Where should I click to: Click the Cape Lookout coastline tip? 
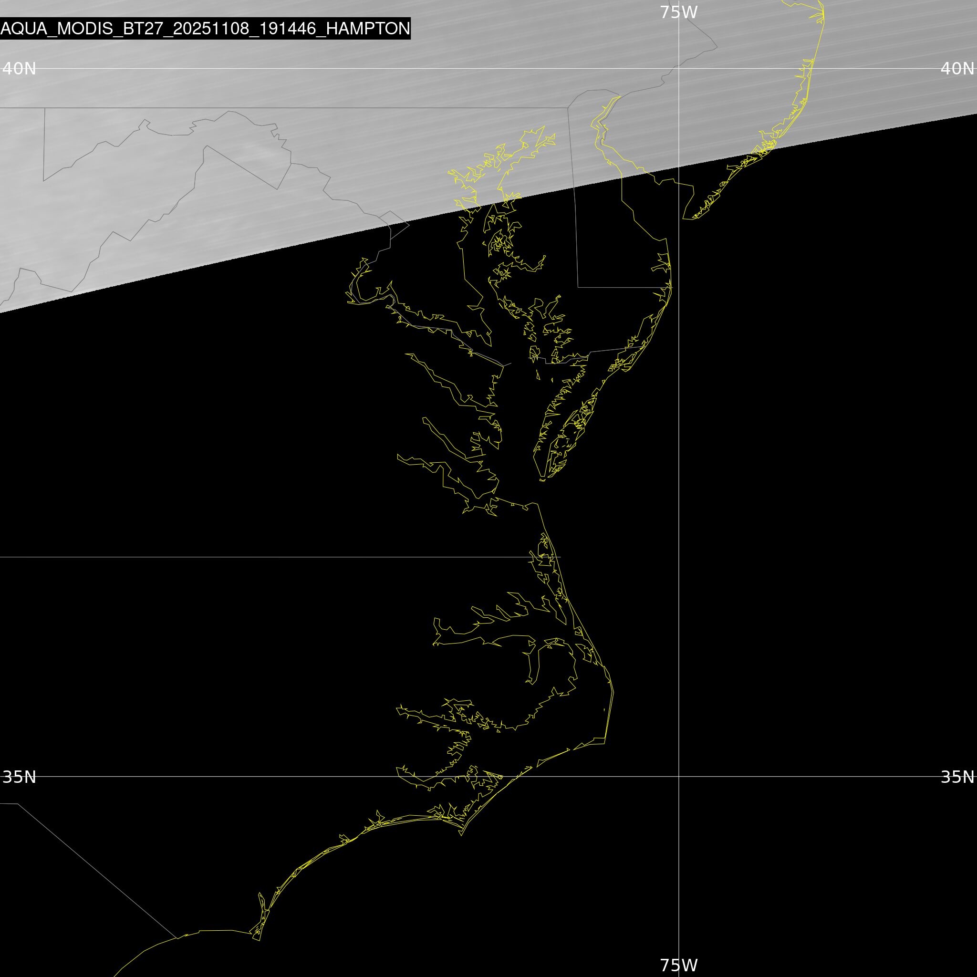[x=461, y=835]
